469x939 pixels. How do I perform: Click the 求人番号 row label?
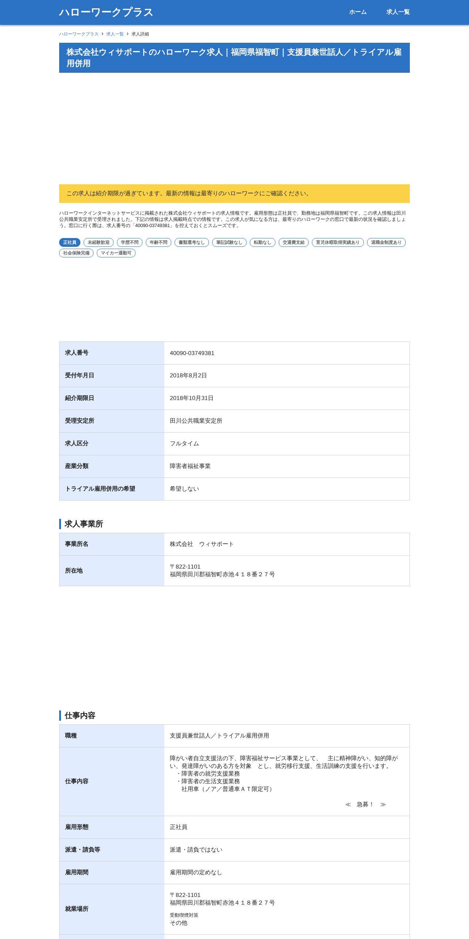(x=77, y=353)
